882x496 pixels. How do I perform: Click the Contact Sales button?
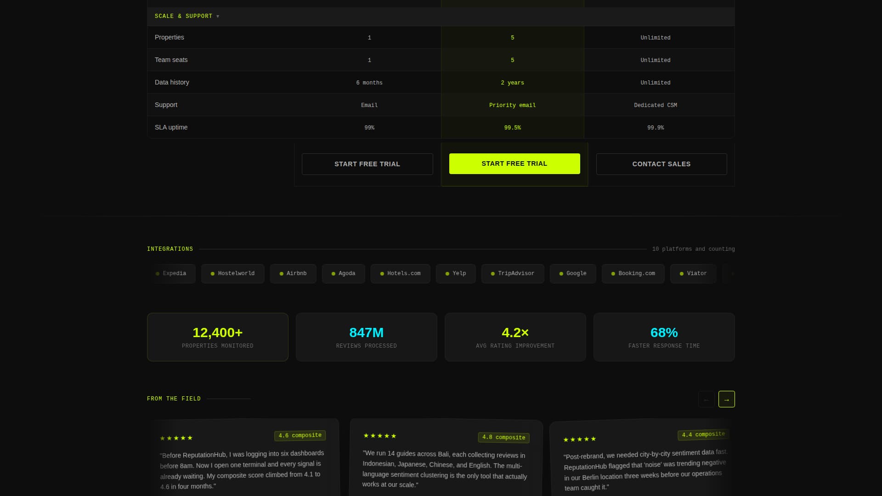(661, 164)
